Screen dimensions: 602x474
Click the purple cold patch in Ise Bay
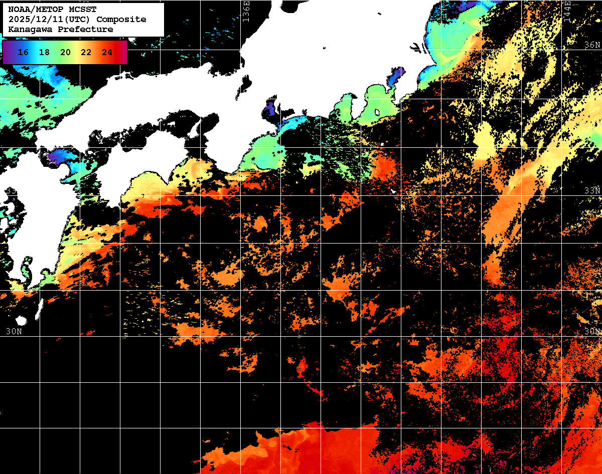[271, 107]
